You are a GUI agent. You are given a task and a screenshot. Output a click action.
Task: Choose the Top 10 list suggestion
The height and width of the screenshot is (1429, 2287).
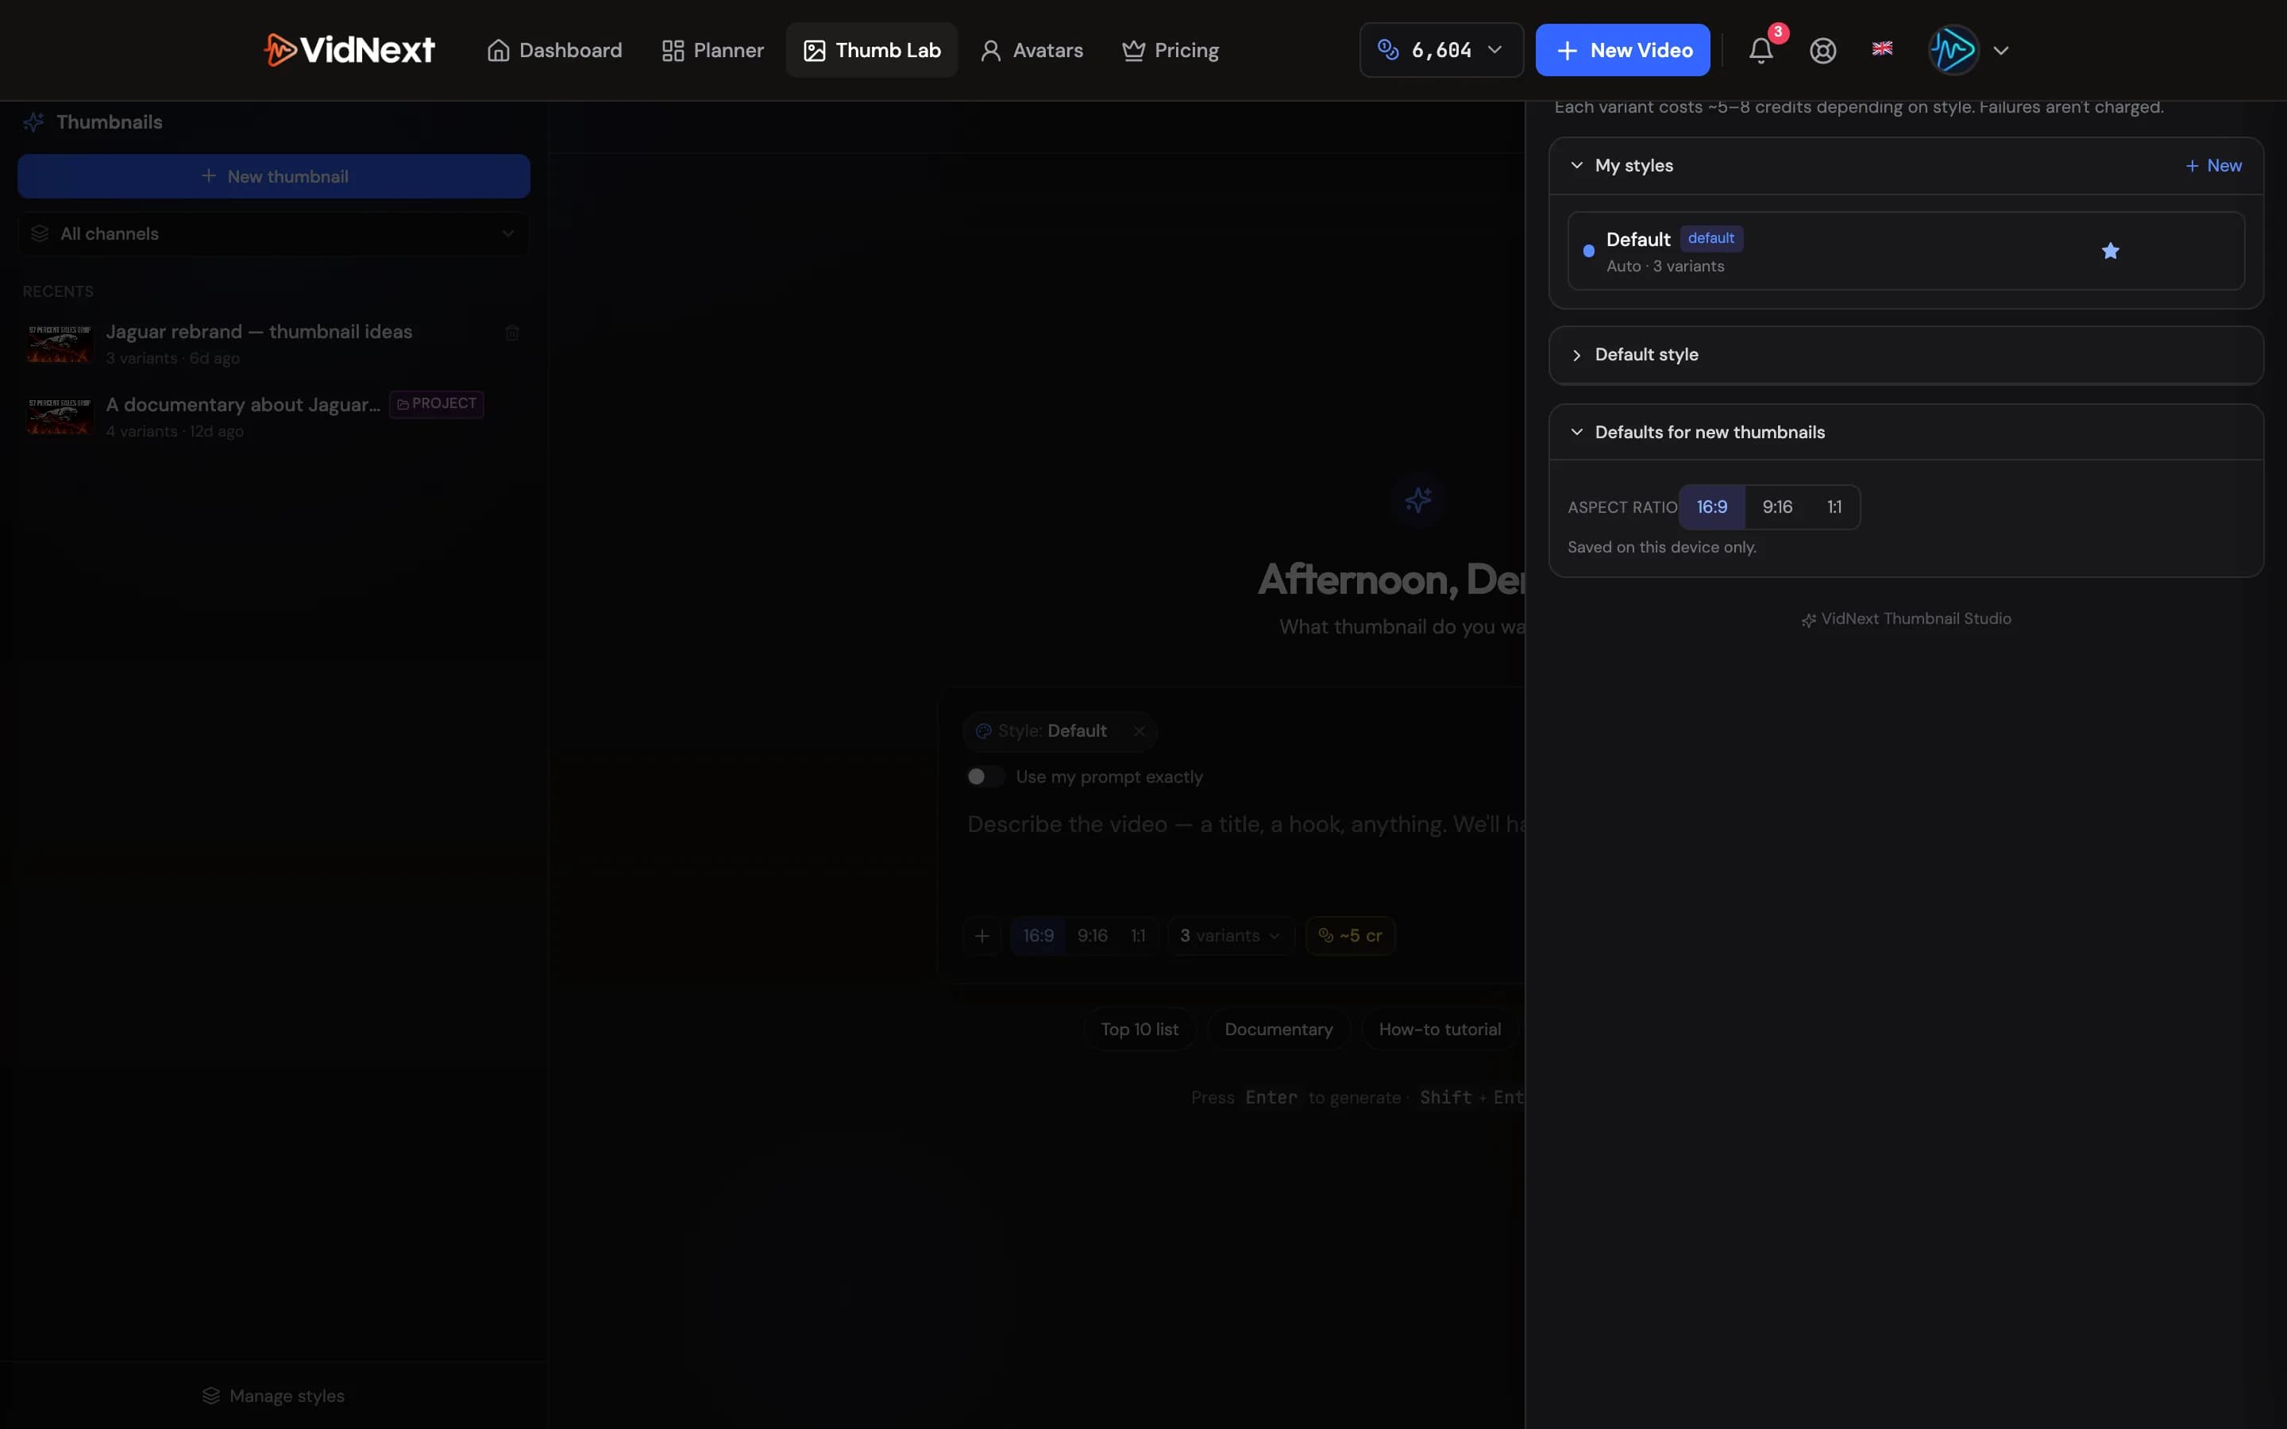click(x=1139, y=1029)
